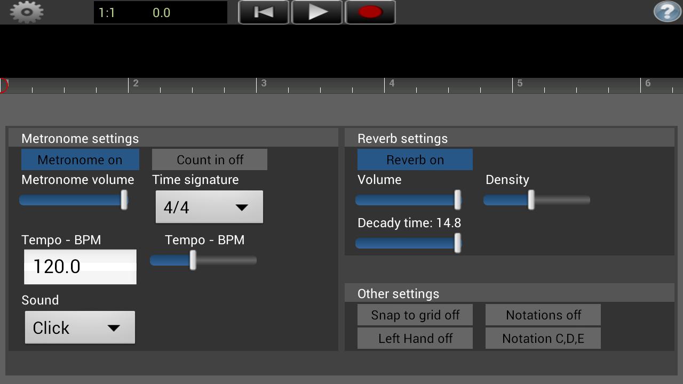
Task: Toggle the Metronome on button
Action: click(80, 159)
